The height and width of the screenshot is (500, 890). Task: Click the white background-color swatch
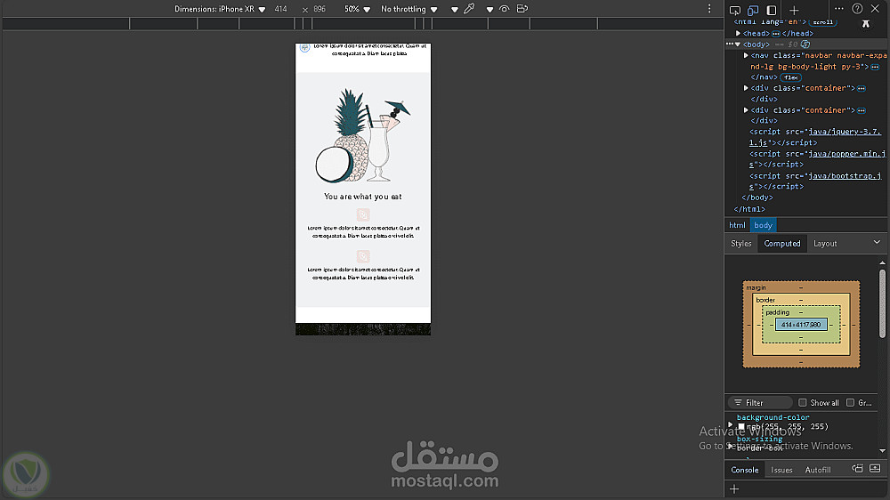pyautogui.click(x=741, y=427)
